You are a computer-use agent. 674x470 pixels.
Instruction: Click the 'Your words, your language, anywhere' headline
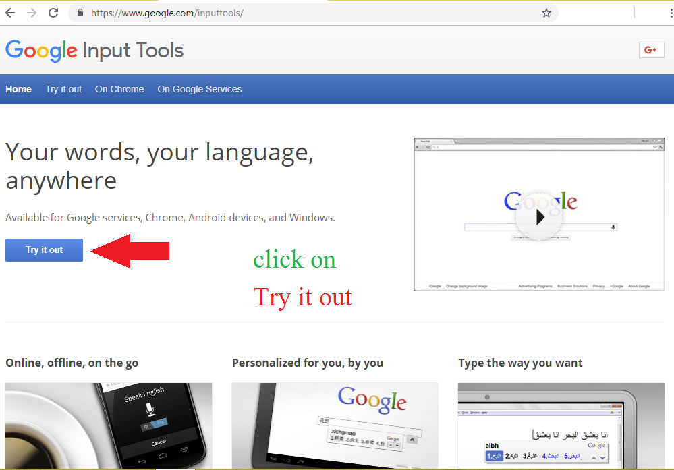(160, 167)
